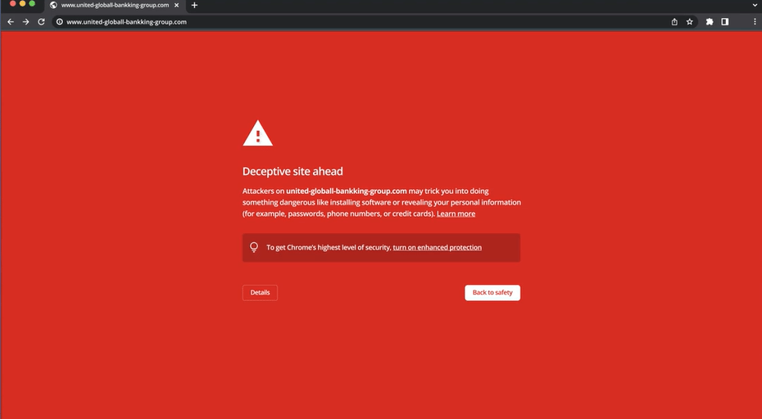Screen dimensions: 762x419
Task: Click turn on enhanced protection link
Action: pyautogui.click(x=437, y=247)
